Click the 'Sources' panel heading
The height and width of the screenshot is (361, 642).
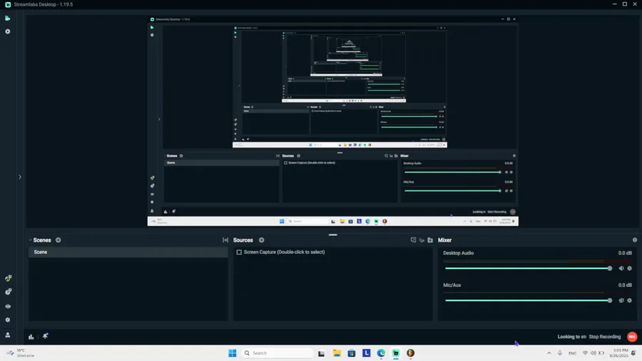[243, 240]
